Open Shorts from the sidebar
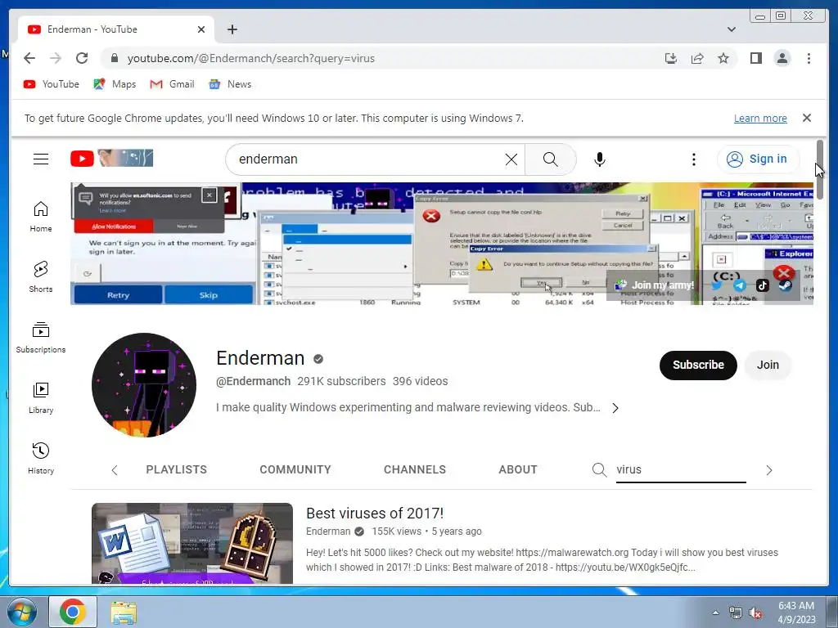Screen dimensions: 838x628 point(41,277)
